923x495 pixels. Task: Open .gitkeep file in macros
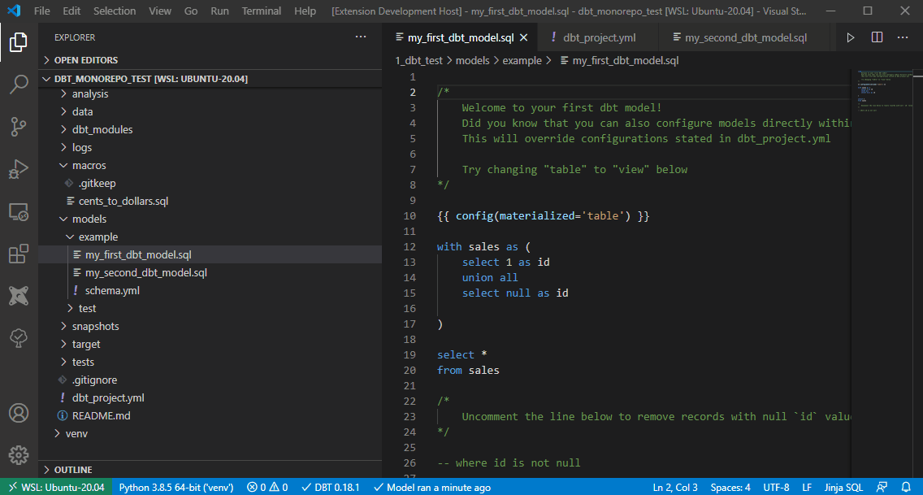tap(210, 183)
